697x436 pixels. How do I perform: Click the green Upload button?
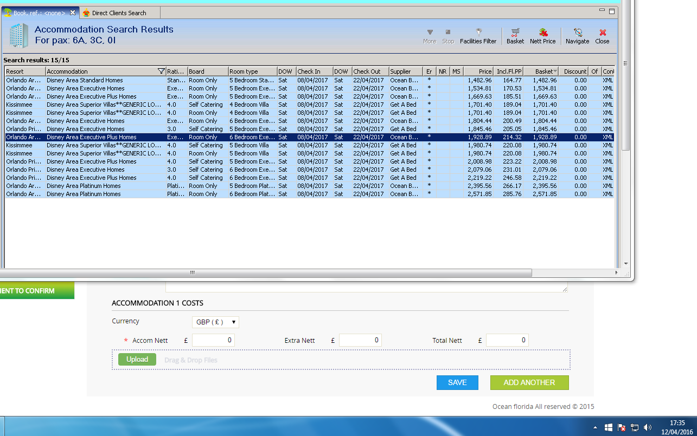[137, 360]
